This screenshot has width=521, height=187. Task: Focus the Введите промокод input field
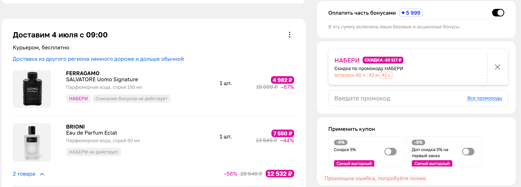point(418,98)
